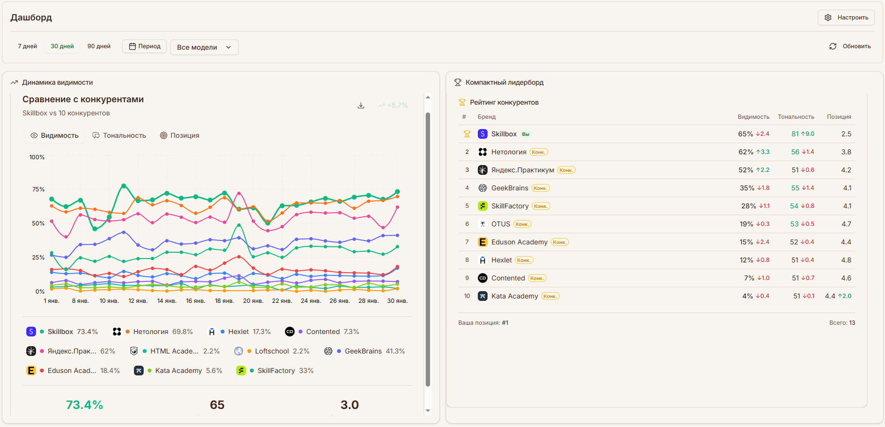Toggle HTML Academy series in chart legend
Screen dimensions: 885x427
point(174,351)
